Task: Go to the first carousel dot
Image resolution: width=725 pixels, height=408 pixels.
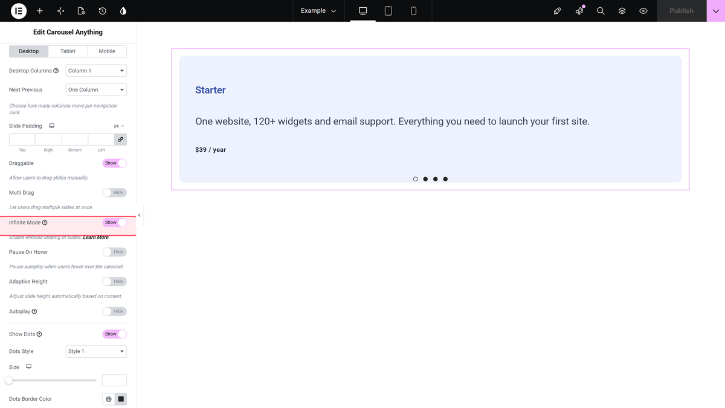Action: pyautogui.click(x=416, y=179)
